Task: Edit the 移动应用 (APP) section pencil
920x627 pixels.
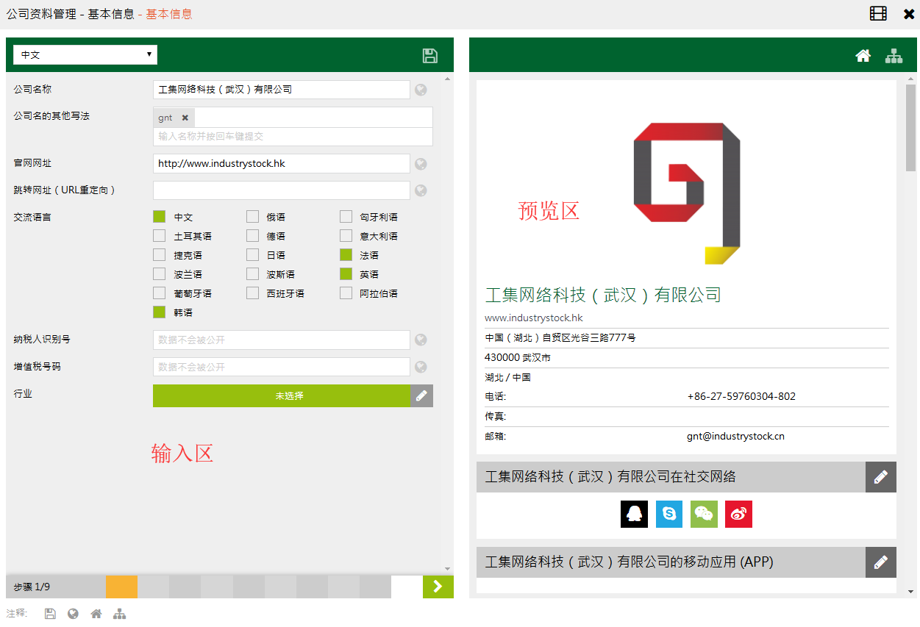Action: (x=880, y=562)
